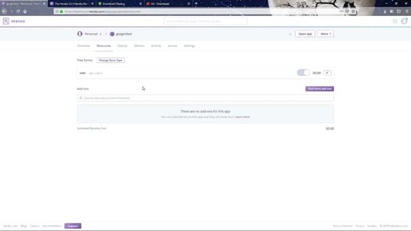Open the Metrics tab
The height and width of the screenshot is (231, 411).
pyautogui.click(x=139, y=46)
